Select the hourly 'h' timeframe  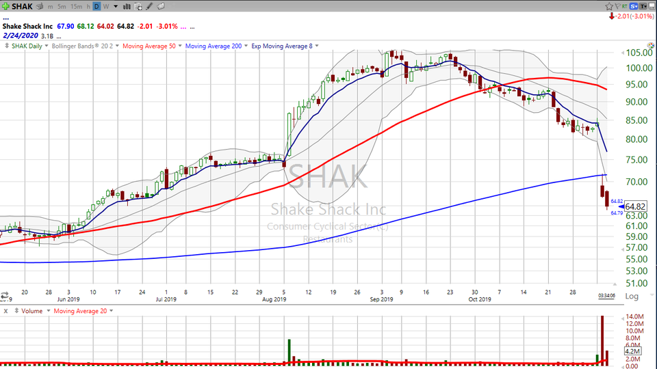coord(88,7)
